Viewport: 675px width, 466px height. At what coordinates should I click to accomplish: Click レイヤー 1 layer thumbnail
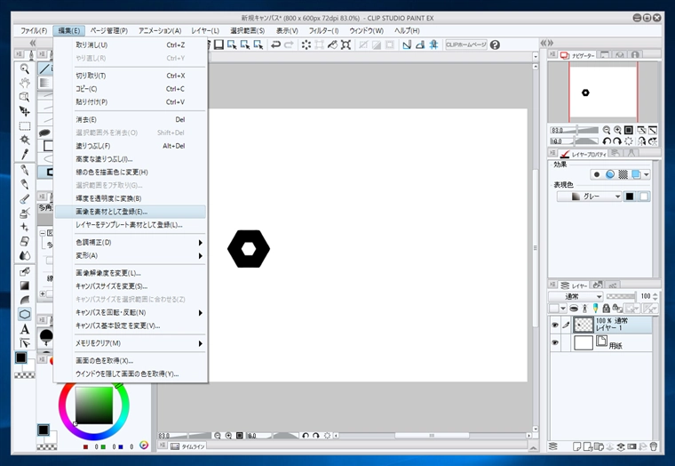[584, 325]
